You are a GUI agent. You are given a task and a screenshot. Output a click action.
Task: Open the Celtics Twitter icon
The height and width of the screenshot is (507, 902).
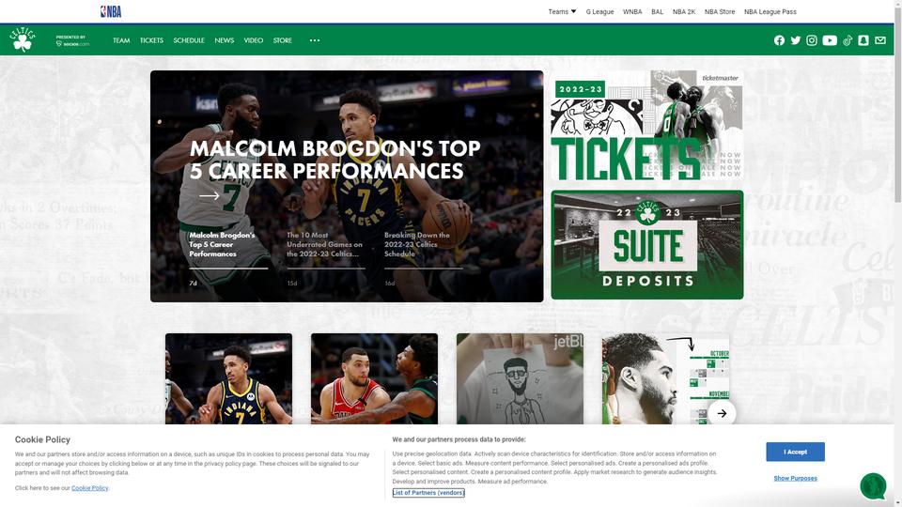click(x=796, y=40)
